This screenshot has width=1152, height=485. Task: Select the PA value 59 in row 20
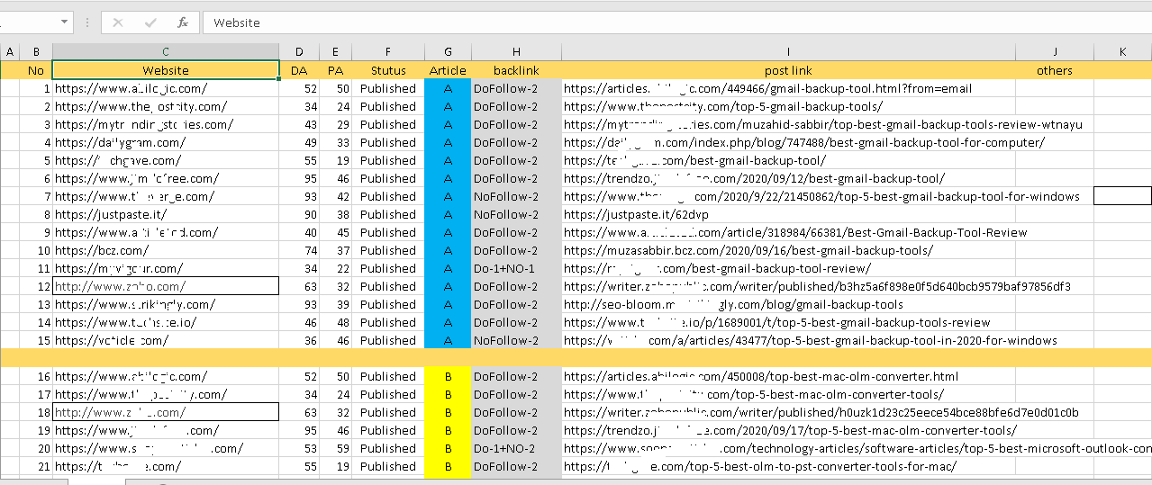[335, 448]
